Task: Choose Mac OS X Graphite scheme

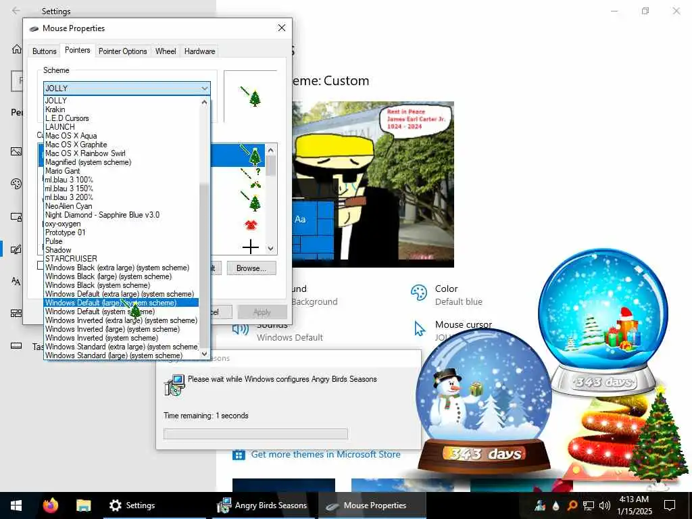Action: (x=122, y=145)
